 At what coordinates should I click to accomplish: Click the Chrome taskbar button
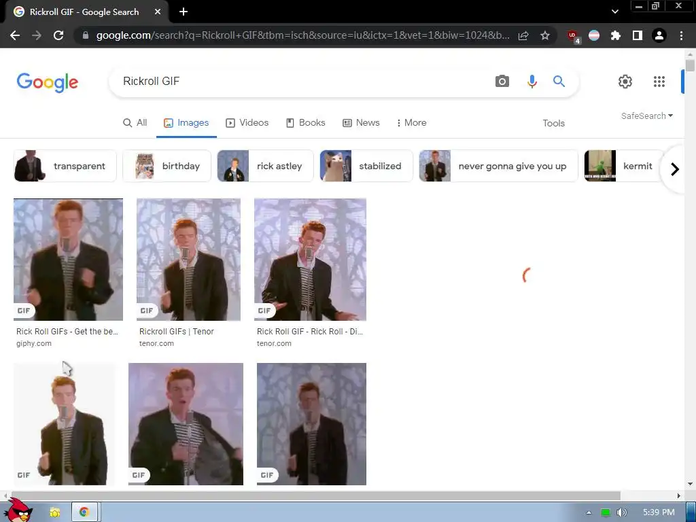84,512
